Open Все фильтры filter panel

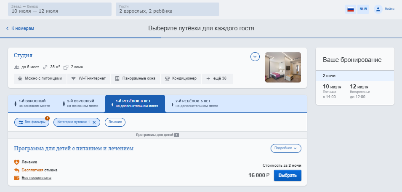[32, 122]
